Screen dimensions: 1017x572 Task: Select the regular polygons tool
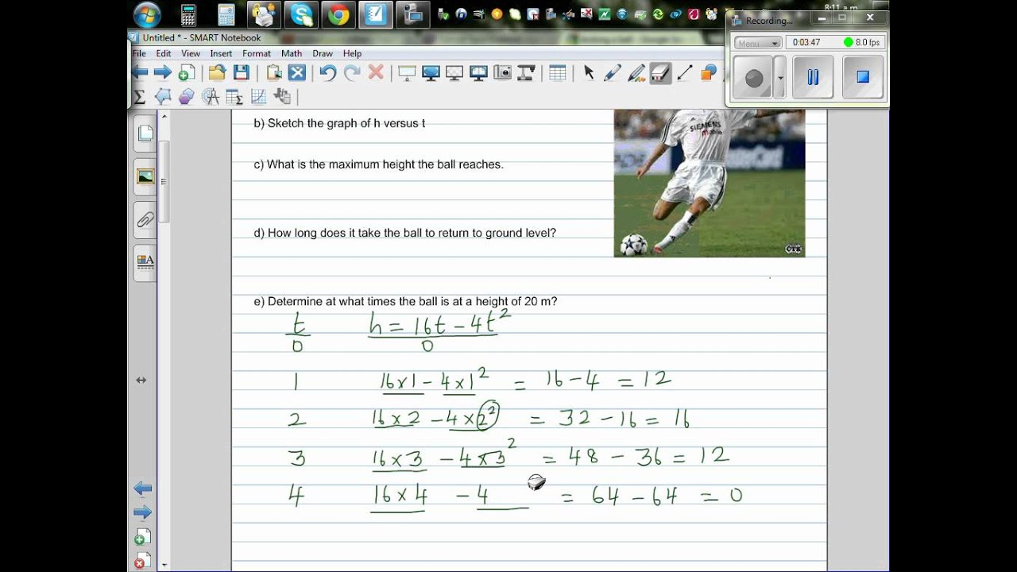[187, 97]
